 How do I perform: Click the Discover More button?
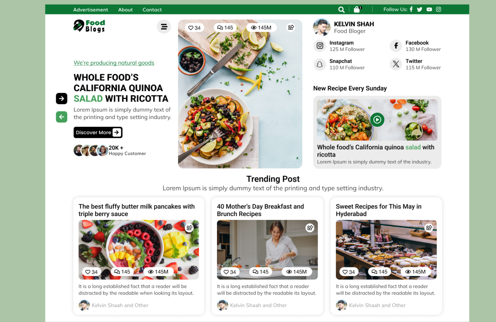point(98,132)
